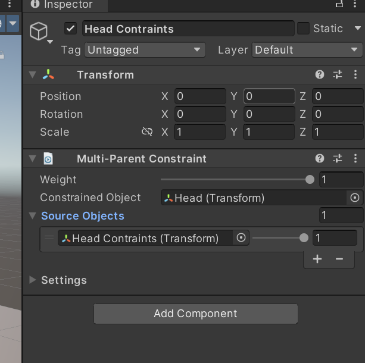365x363 pixels.
Task: Add a source object with plus button
Action: [317, 259]
